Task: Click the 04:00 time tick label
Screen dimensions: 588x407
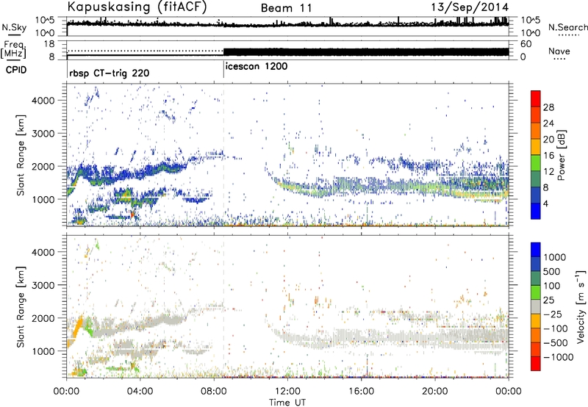Action: coord(140,392)
